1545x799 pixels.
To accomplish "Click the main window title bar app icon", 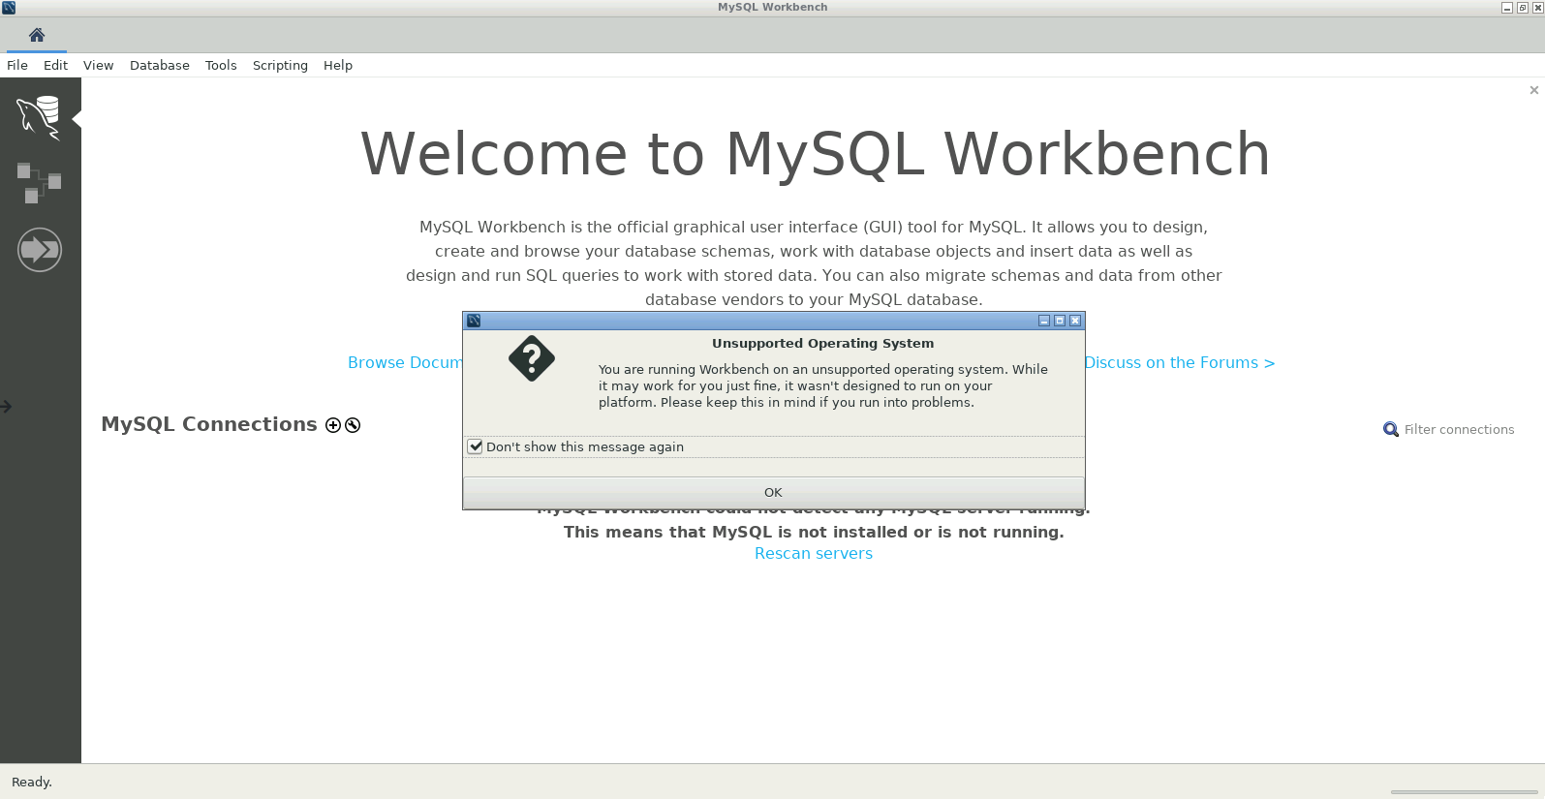I will (x=9, y=7).
